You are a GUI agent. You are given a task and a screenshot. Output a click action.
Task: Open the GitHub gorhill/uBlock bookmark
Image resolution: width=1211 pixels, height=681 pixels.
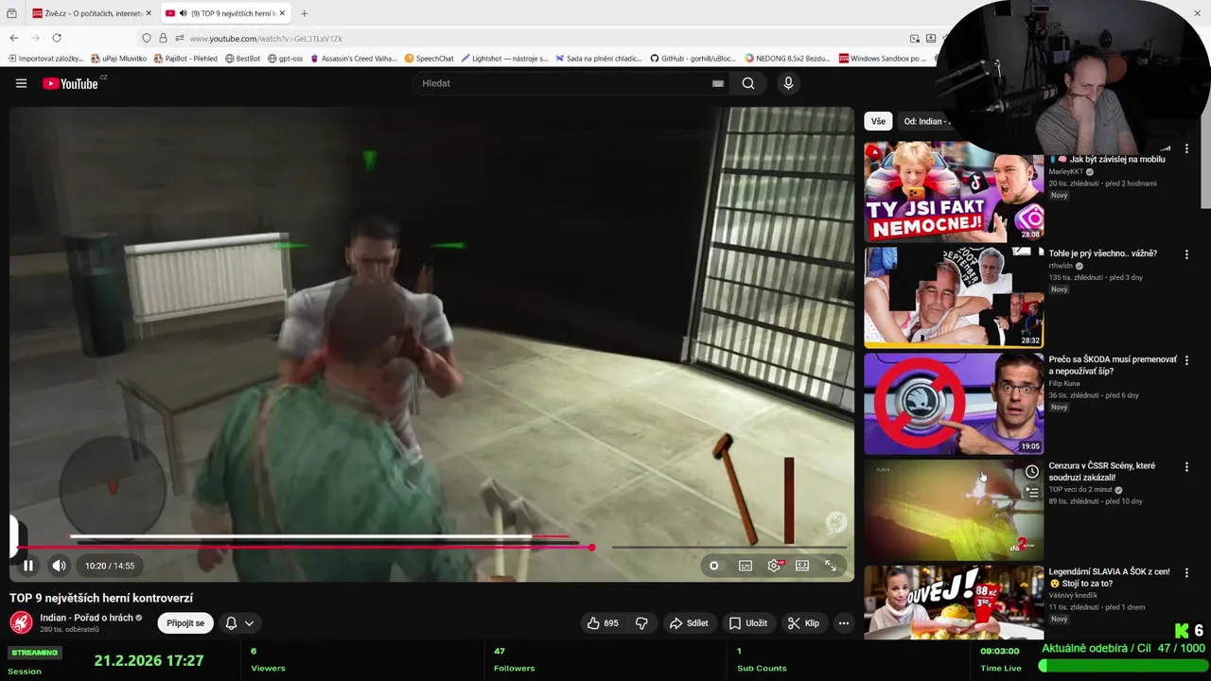[x=693, y=59]
